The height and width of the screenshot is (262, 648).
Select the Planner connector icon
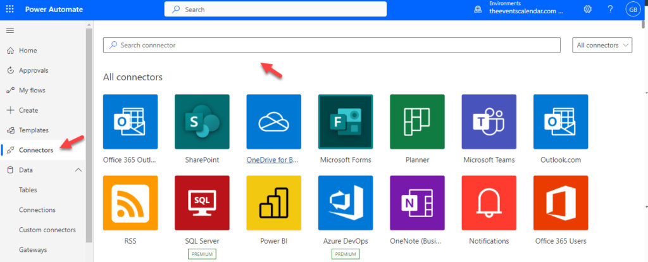click(x=417, y=122)
